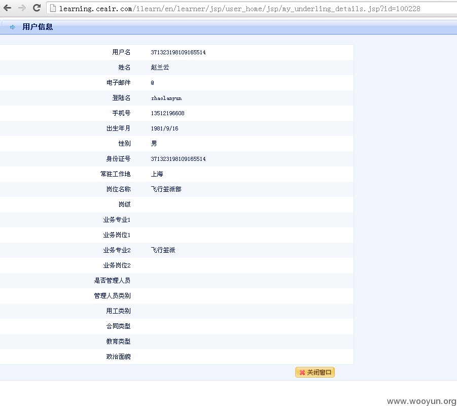The width and height of the screenshot is (457, 406).
Task: Select the 用户名 value 371323198109165514
Action: (178, 52)
